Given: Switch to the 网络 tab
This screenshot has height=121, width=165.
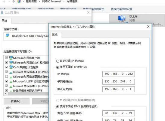Looking at the screenshot, I should [x=5, y=21].
